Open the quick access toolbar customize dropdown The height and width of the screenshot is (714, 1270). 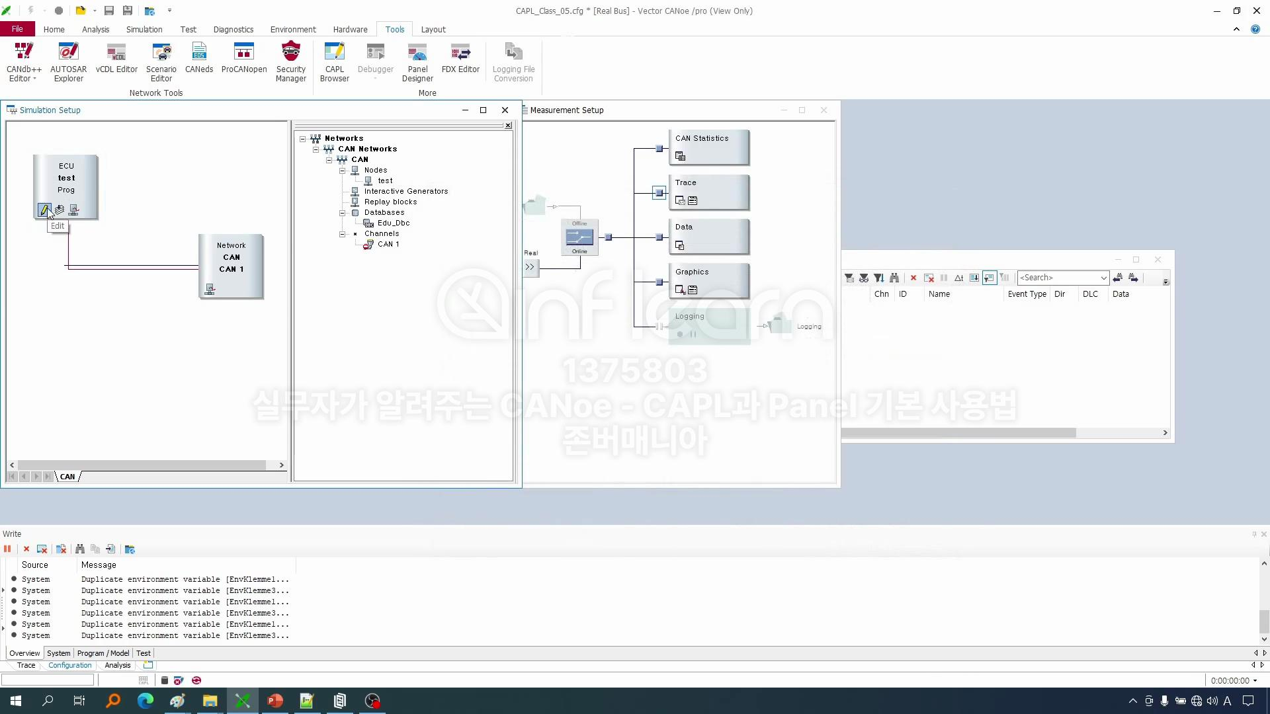pyautogui.click(x=169, y=11)
